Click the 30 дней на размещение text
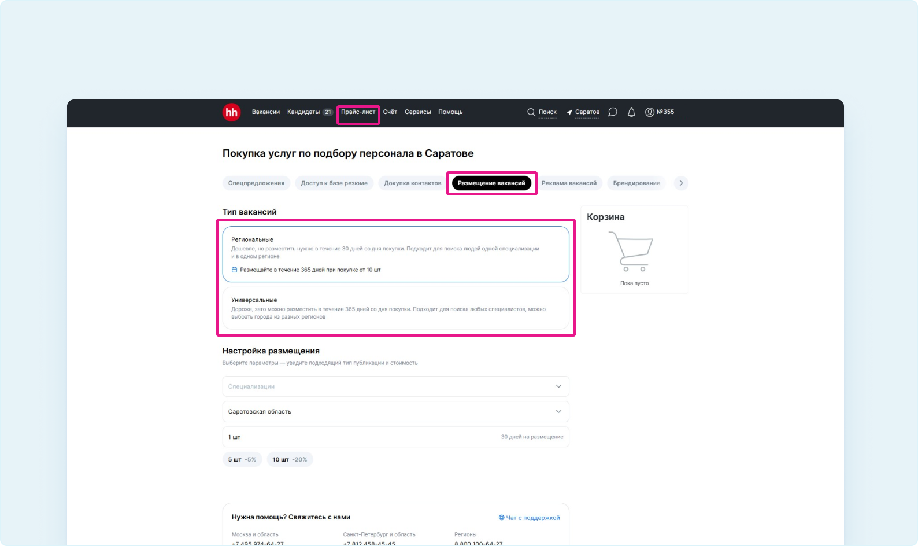Screen dimensions: 918x546 [532, 437]
